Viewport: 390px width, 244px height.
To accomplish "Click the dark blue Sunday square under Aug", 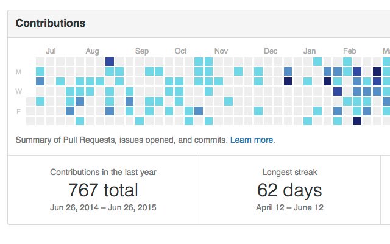I will (x=110, y=62).
